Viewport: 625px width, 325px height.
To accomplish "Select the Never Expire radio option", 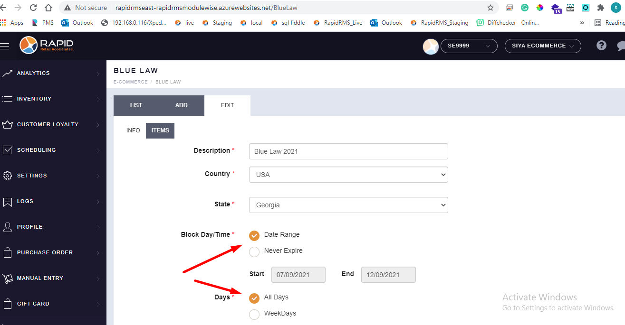I will point(254,251).
